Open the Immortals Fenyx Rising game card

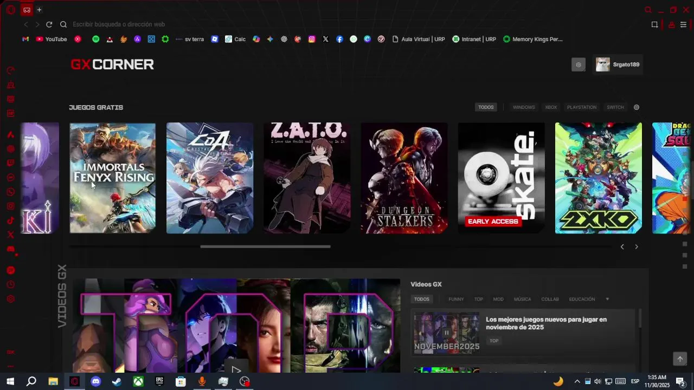tap(112, 178)
